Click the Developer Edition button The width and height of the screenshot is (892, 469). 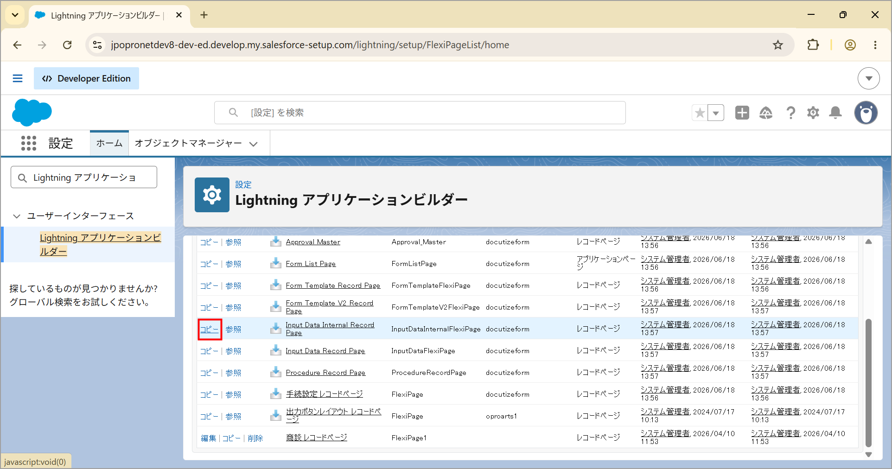click(86, 78)
